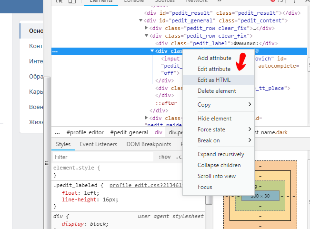
Task: Click the three-dot marker on selected DOM row
Action: [55, 51]
